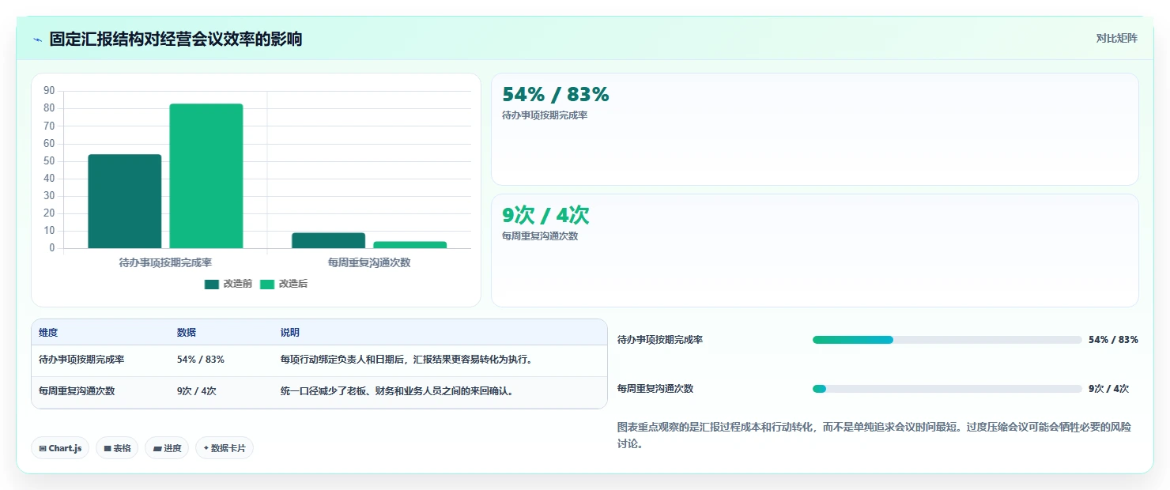Click the Chart.js chip
This screenshot has width=1170, height=490.
pyautogui.click(x=61, y=448)
